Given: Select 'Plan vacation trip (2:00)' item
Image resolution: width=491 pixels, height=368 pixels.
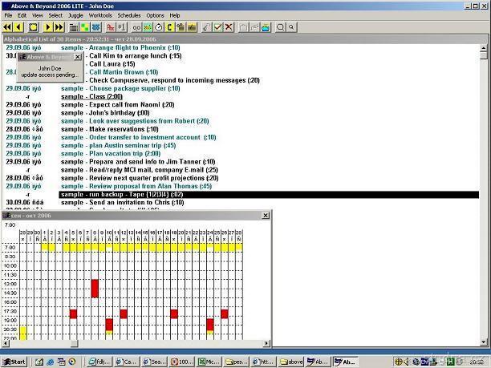Looking at the screenshot, I should point(125,153).
